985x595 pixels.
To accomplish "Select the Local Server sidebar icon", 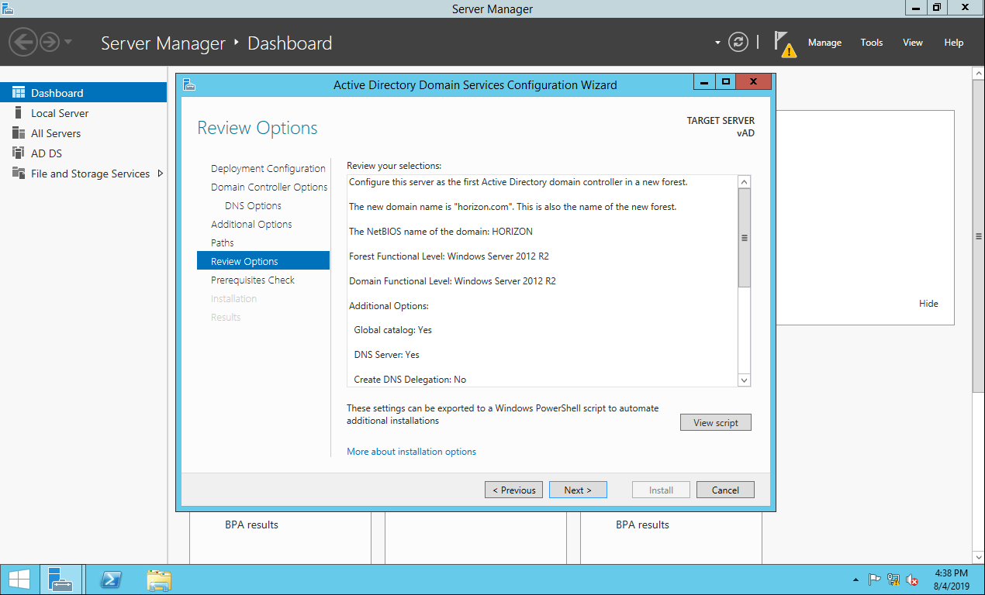I will click(19, 113).
